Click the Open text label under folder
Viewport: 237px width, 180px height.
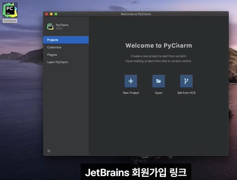click(159, 93)
